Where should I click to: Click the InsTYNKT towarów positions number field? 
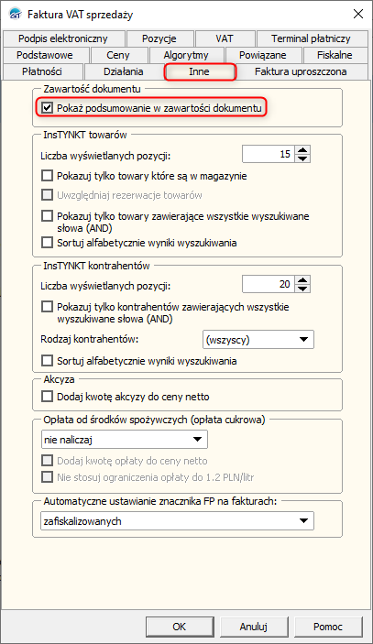coord(269,154)
